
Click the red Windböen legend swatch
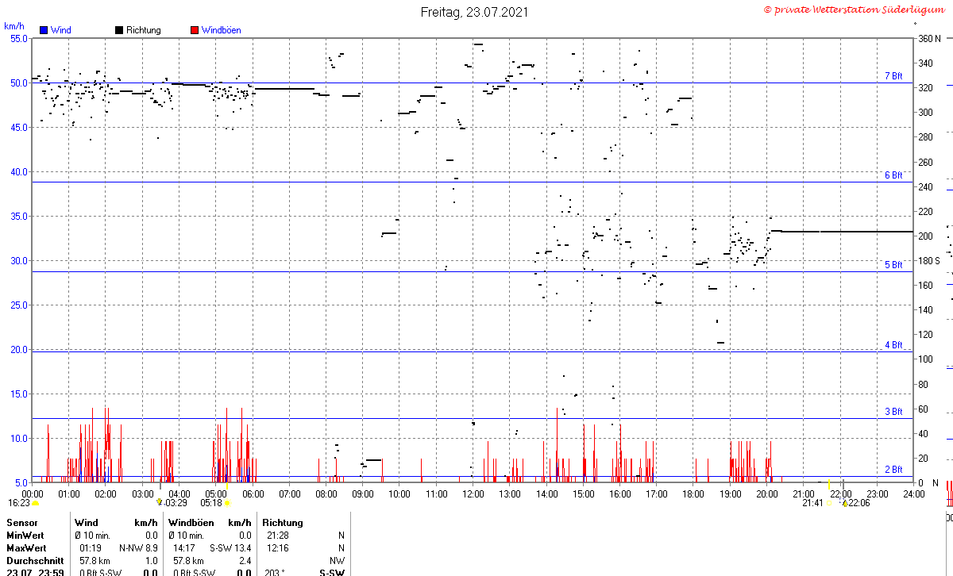point(195,30)
